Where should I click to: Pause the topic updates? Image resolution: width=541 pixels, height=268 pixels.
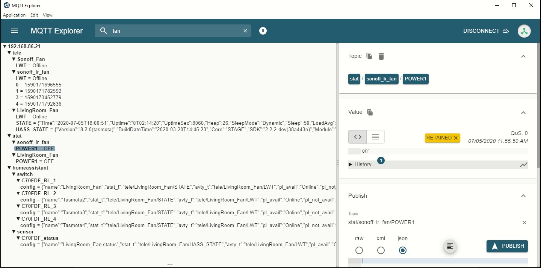tap(263, 31)
